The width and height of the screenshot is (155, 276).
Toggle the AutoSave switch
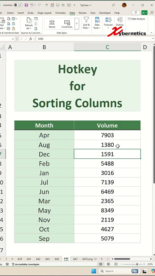click(x=18, y=5)
